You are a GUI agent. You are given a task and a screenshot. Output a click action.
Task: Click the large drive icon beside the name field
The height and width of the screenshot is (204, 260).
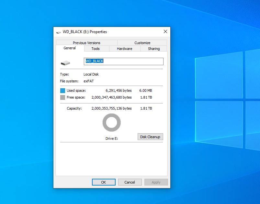coord(65,62)
